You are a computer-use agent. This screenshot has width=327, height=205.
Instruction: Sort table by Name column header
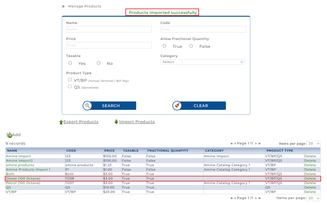point(12,151)
